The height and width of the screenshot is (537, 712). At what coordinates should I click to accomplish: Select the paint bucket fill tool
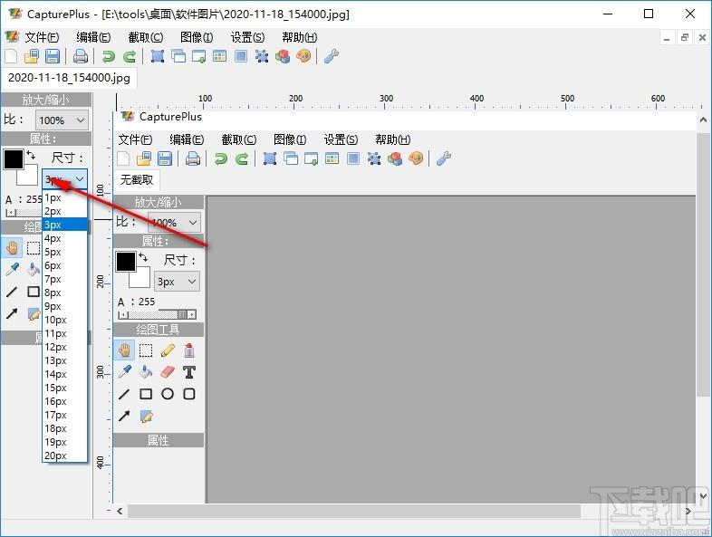pyautogui.click(x=34, y=270)
